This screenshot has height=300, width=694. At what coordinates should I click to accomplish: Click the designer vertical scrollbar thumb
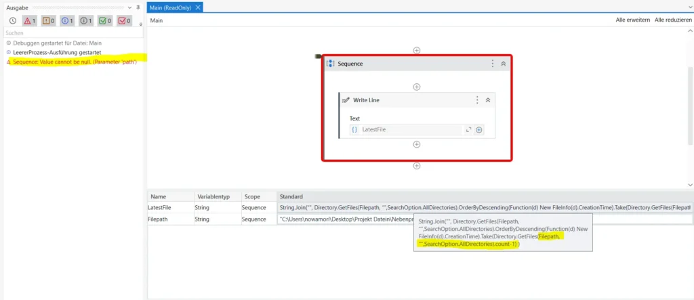pos(690,106)
